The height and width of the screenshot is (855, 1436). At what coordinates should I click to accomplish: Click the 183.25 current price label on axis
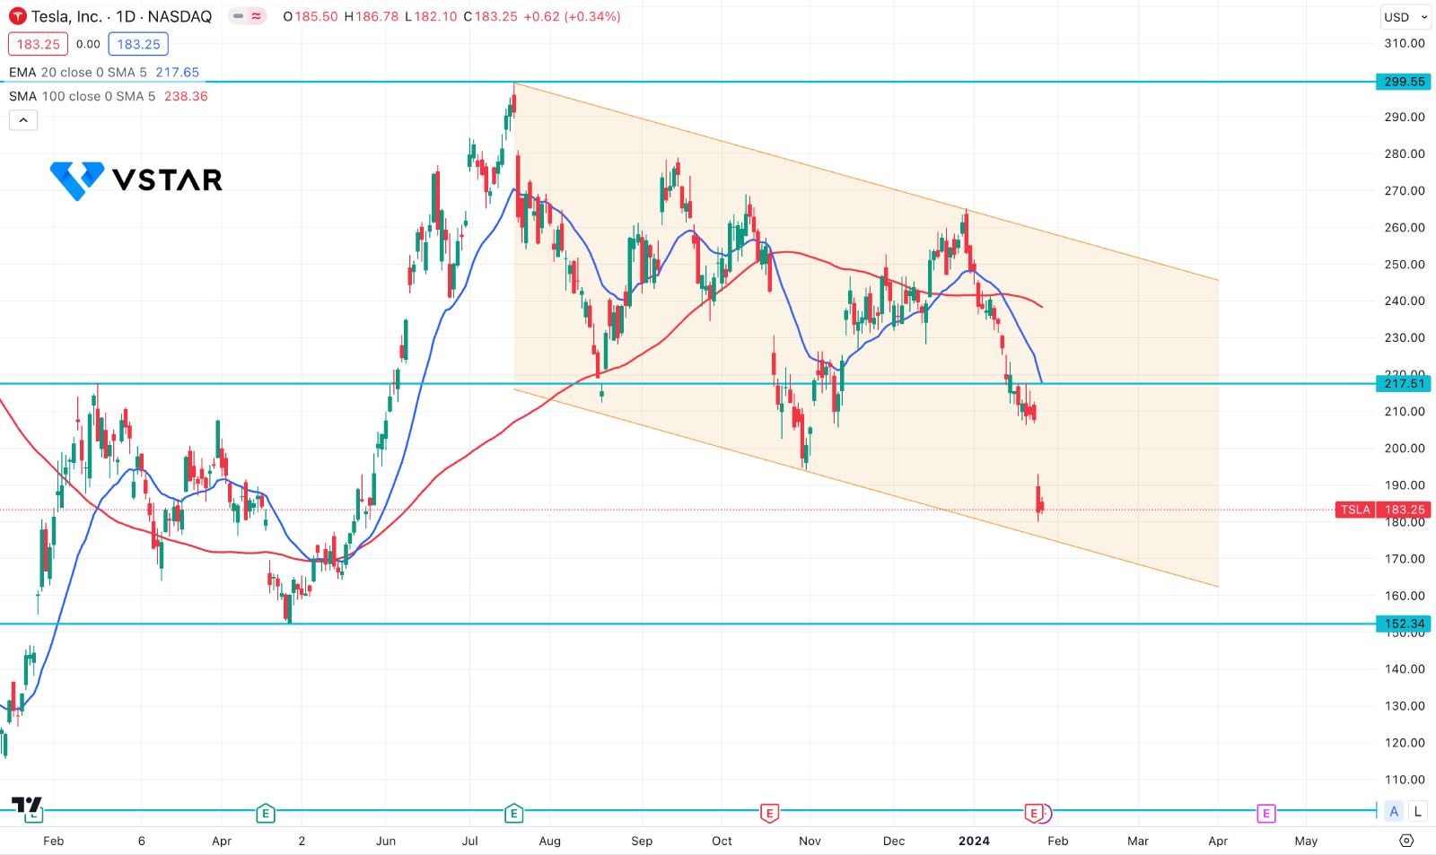pos(1404,510)
